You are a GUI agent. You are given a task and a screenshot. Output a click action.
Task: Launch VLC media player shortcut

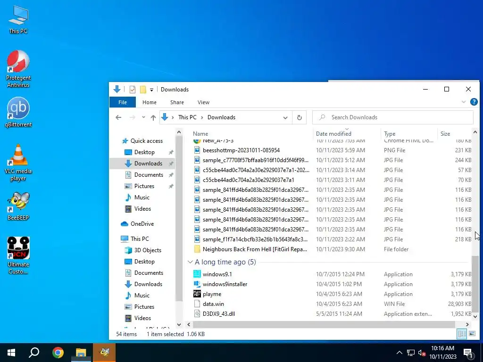[x=18, y=163]
